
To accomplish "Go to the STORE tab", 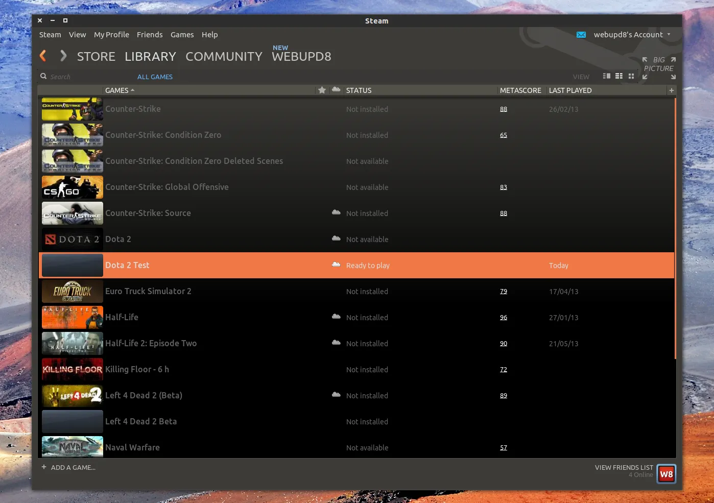I will pyautogui.click(x=96, y=56).
